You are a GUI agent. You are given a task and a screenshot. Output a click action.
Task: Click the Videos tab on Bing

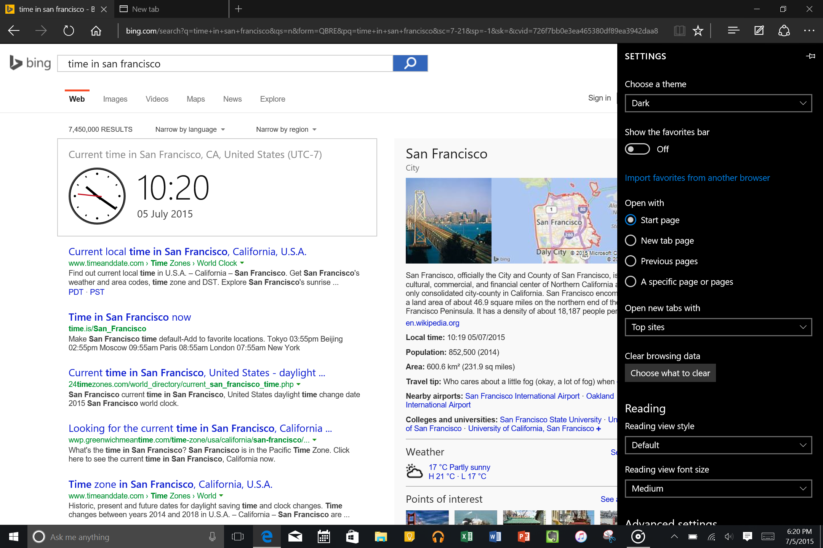click(155, 99)
